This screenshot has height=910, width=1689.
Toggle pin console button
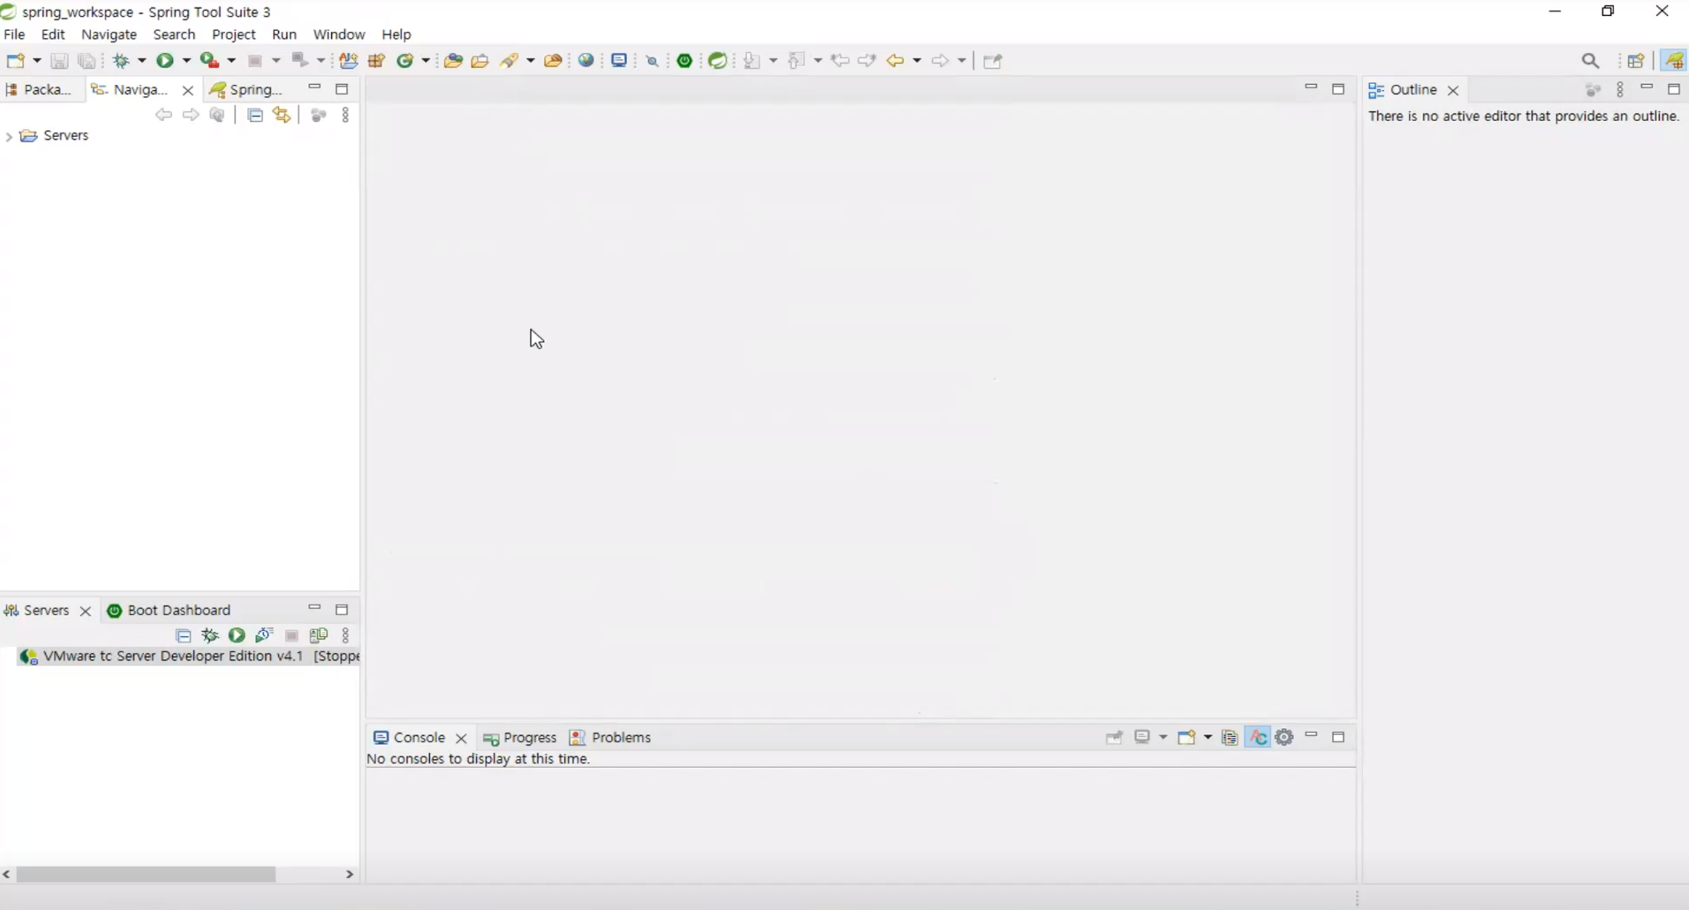coord(1114,737)
